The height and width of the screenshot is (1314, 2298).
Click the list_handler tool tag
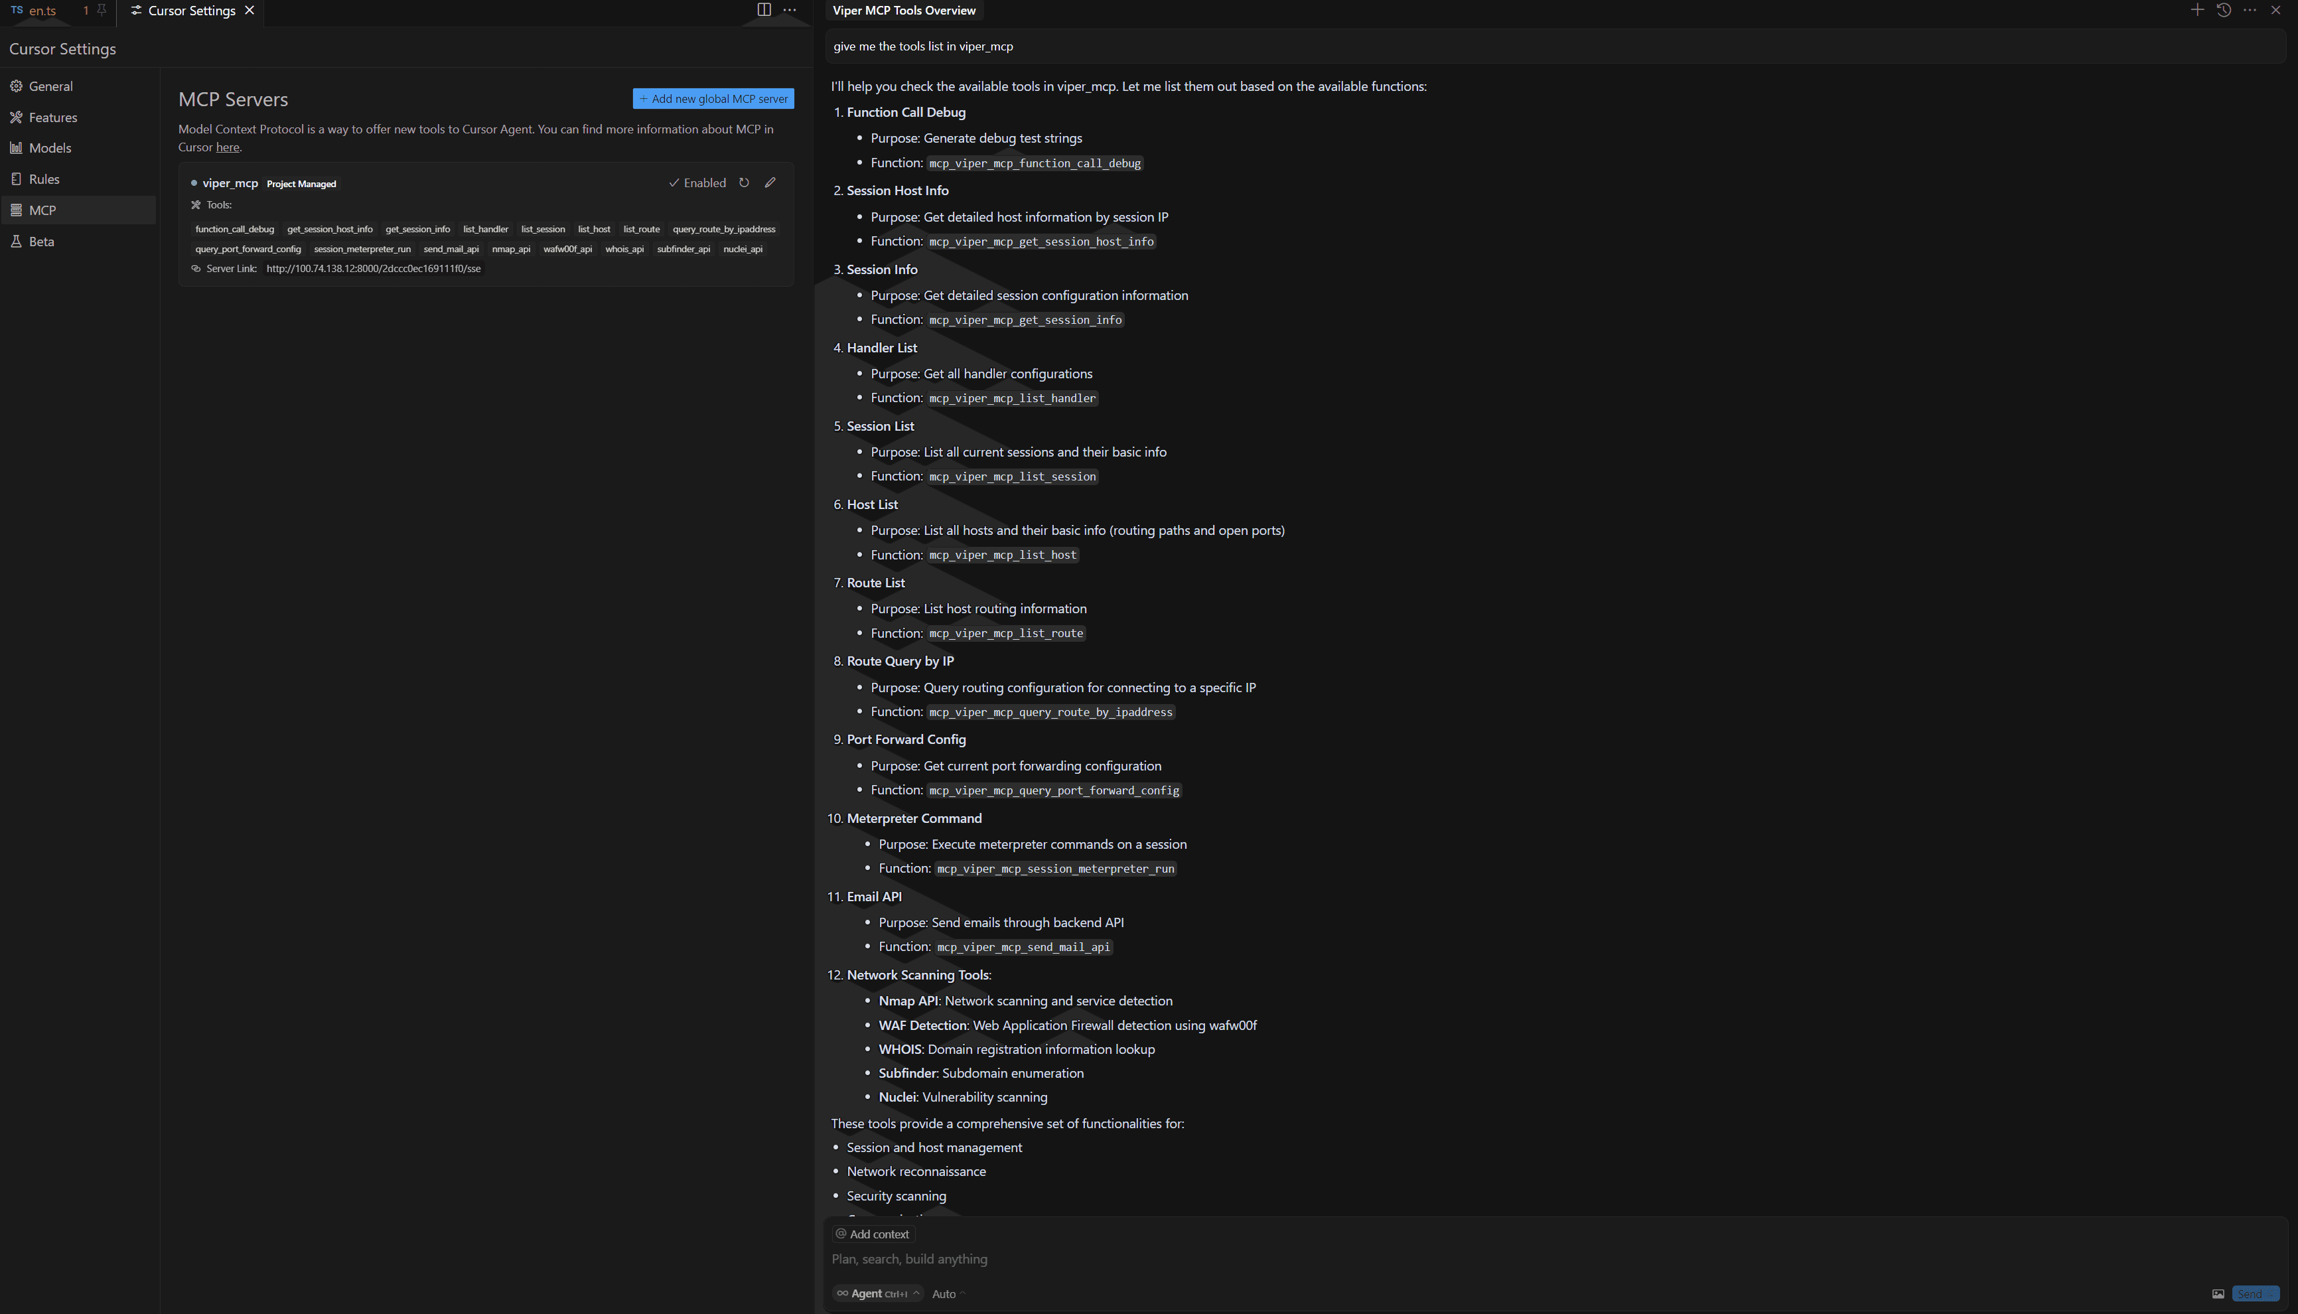[485, 229]
